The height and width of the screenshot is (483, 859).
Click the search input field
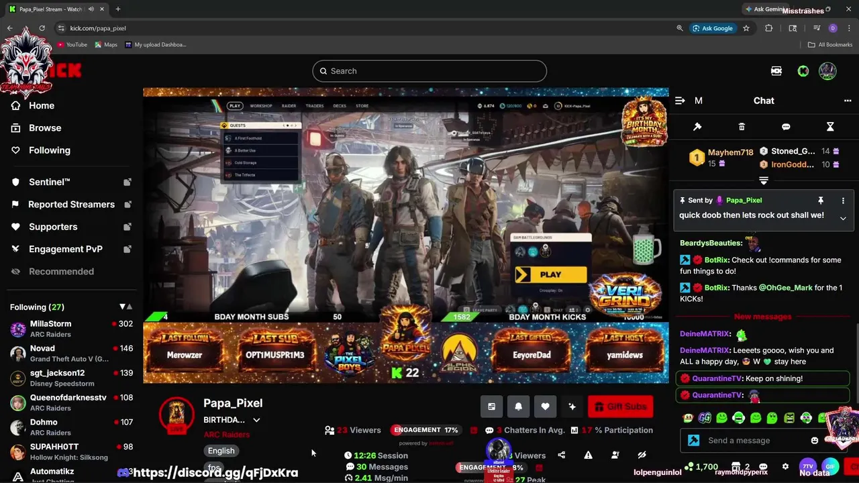pyautogui.click(x=429, y=71)
